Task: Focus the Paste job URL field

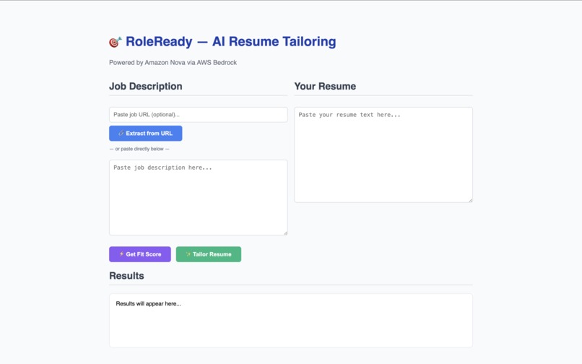Action: [x=198, y=115]
